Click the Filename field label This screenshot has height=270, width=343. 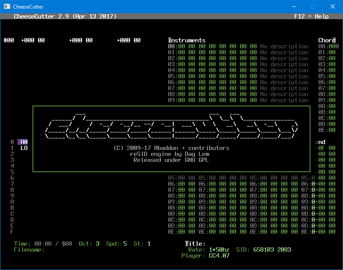pos(29,249)
